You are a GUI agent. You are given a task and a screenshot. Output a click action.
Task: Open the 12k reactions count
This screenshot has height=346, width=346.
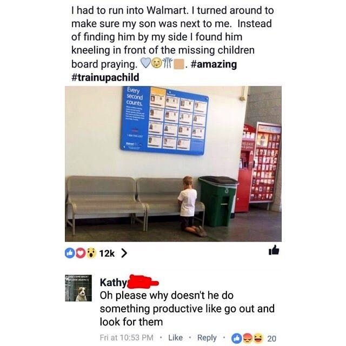pos(107,254)
